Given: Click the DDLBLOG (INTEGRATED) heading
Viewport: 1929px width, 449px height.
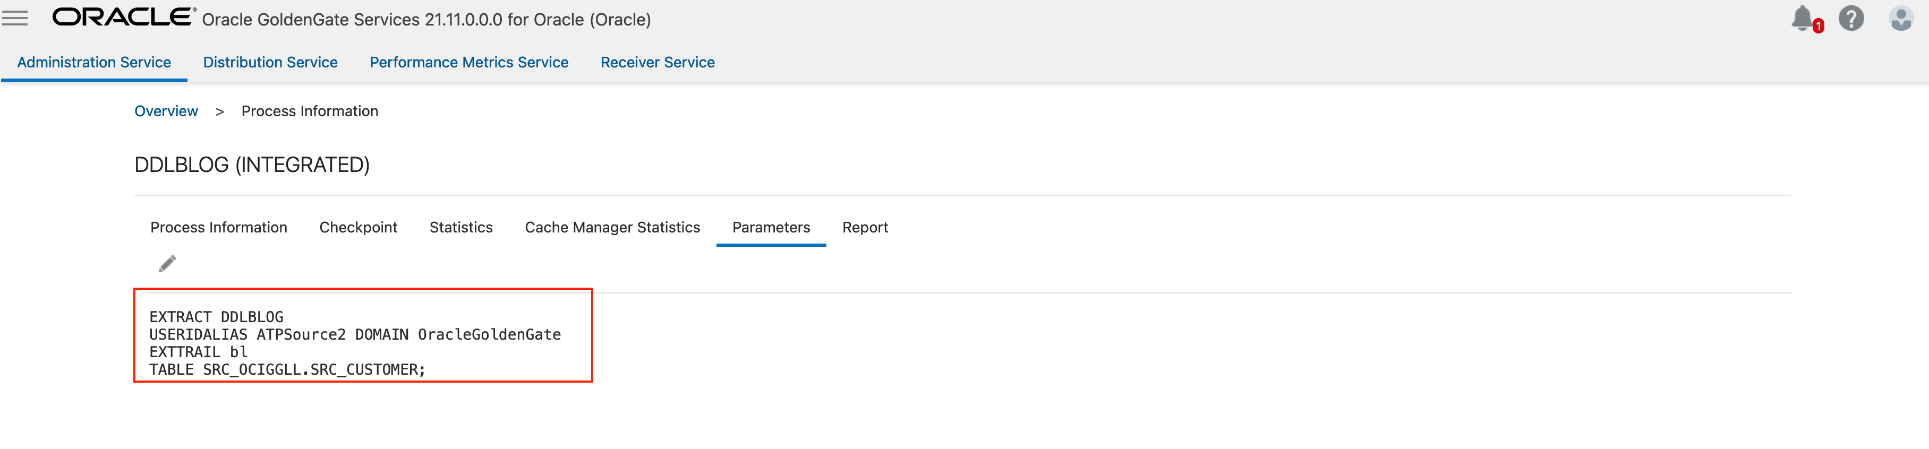Looking at the screenshot, I should [x=252, y=165].
